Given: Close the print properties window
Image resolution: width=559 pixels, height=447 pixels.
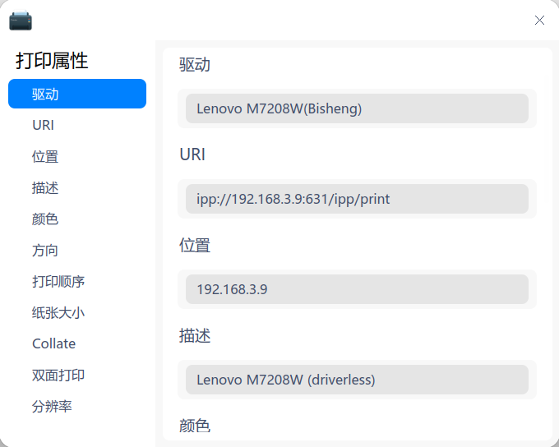Looking at the screenshot, I should pos(539,21).
